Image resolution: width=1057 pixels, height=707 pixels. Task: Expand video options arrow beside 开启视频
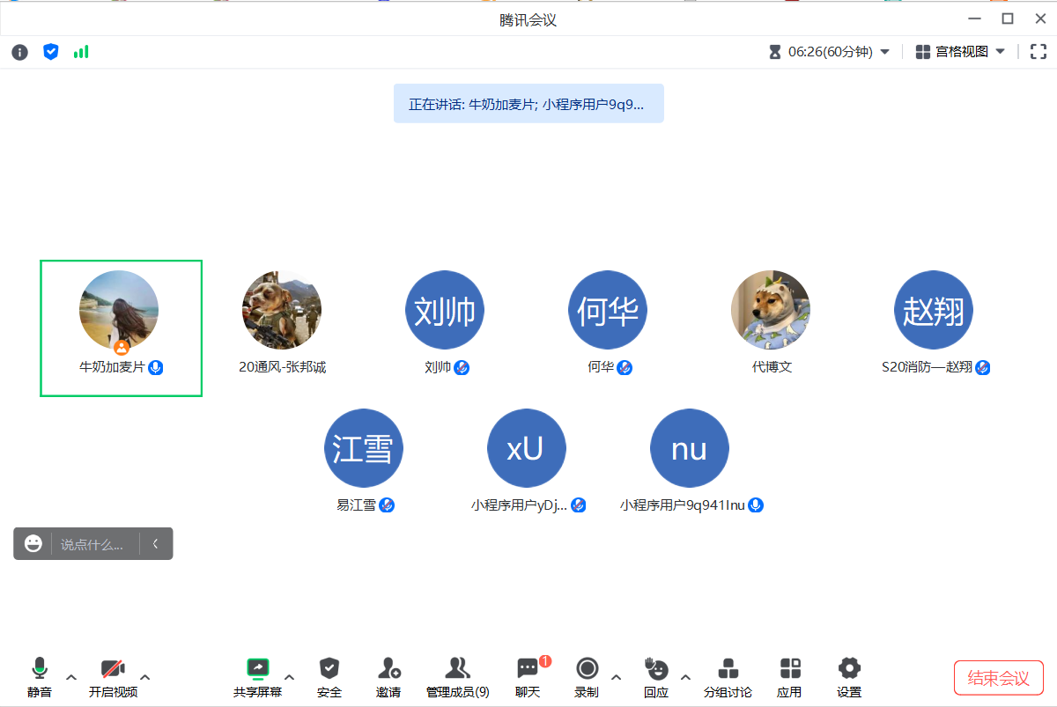(145, 677)
